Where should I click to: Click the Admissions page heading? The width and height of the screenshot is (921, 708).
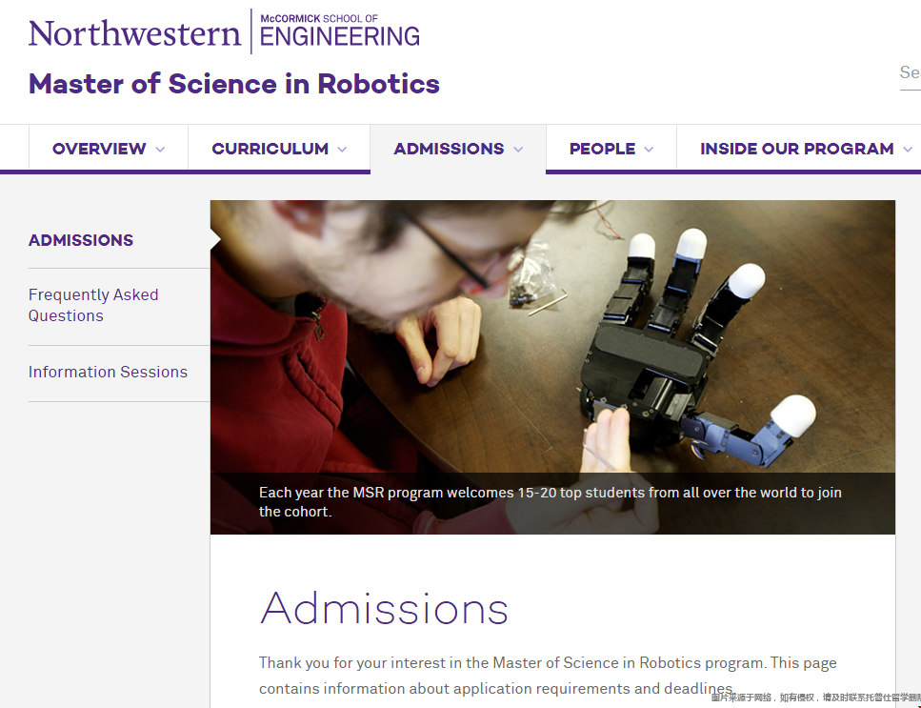[x=384, y=608]
